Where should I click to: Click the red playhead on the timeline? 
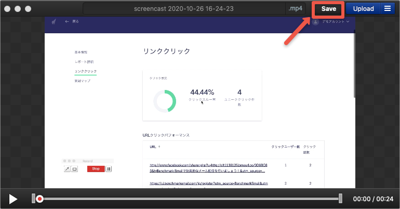coord(40,199)
